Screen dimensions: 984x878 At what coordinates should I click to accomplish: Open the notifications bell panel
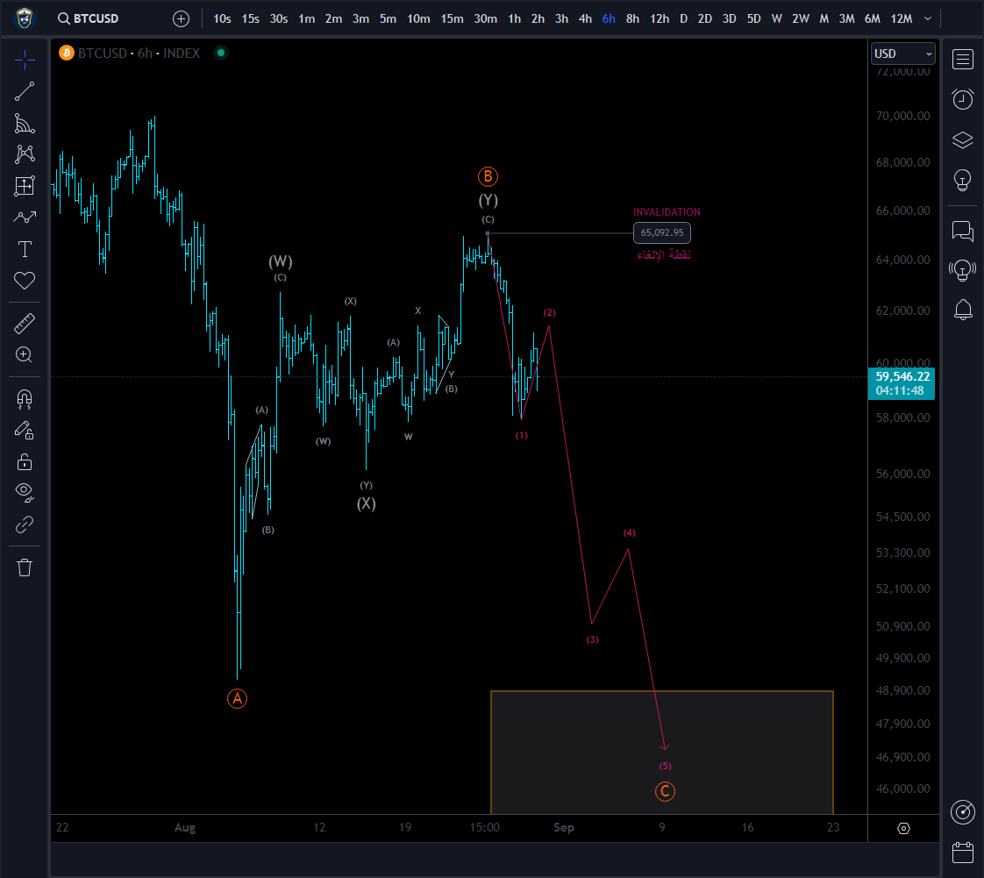click(963, 310)
